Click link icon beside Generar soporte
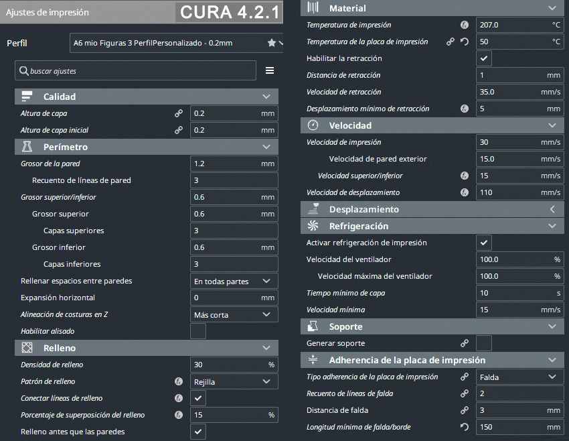The width and height of the screenshot is (569, 441). coord(465,343)
